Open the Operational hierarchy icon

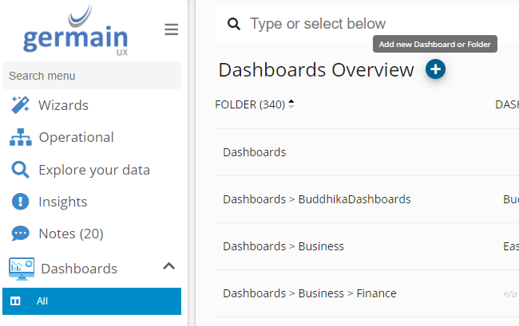(20, 137)
